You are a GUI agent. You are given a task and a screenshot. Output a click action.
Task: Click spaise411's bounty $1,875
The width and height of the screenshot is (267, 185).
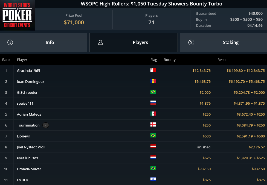click(205, 103)
